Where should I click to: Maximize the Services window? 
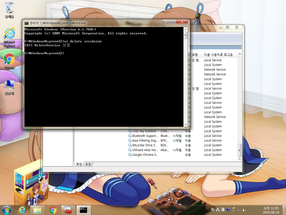(227, 27)
